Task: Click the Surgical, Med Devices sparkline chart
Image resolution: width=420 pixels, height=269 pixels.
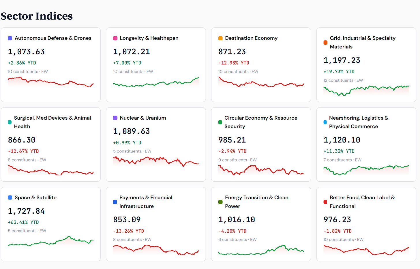Action: click(51, 170)
